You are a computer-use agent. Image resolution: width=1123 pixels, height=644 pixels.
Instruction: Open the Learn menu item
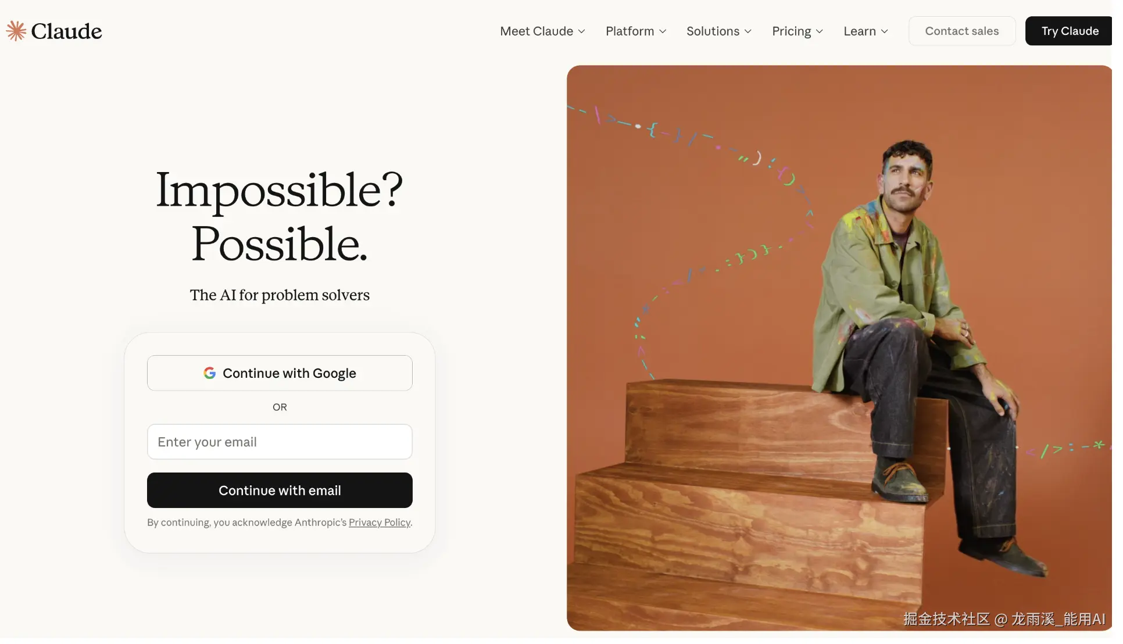pos(866,31)
